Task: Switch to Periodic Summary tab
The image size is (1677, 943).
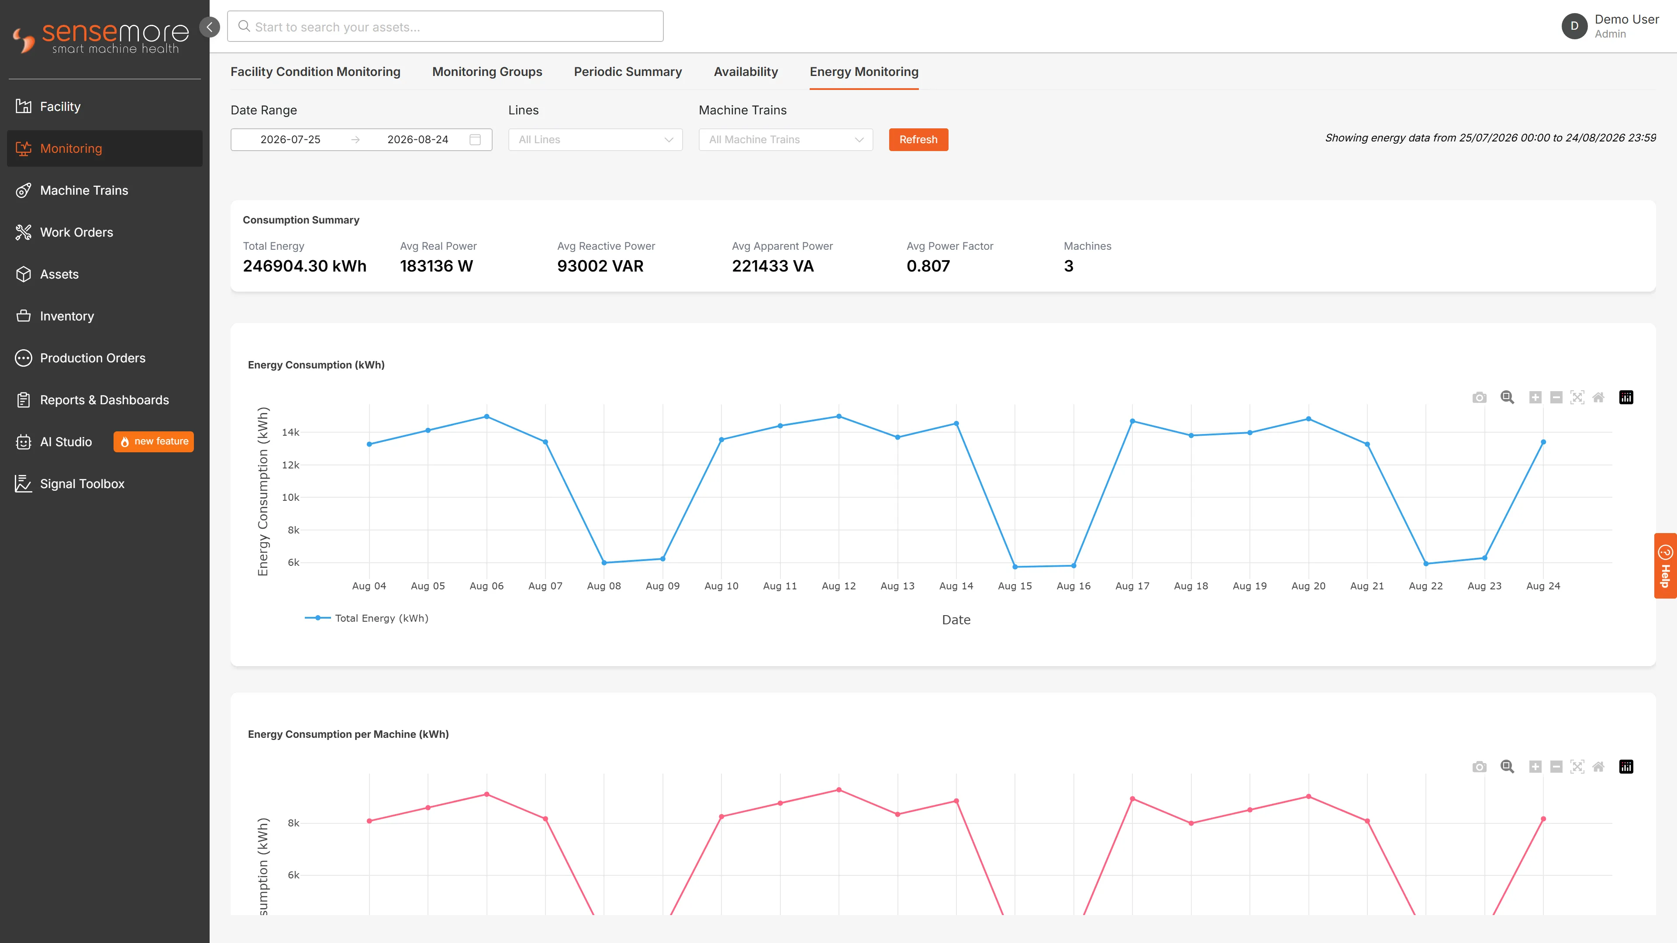Action: pos(628,72)
